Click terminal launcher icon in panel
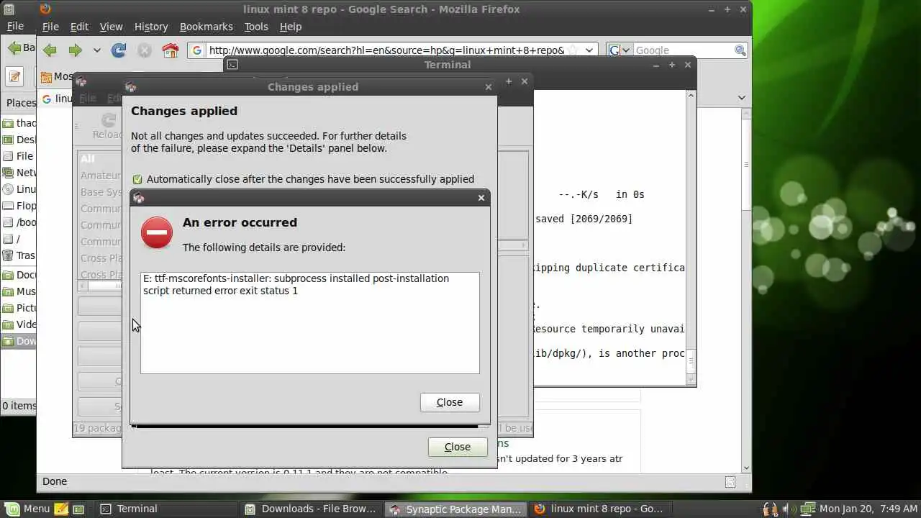This screenshot has width=921, height=518. [x=78, y=509]
